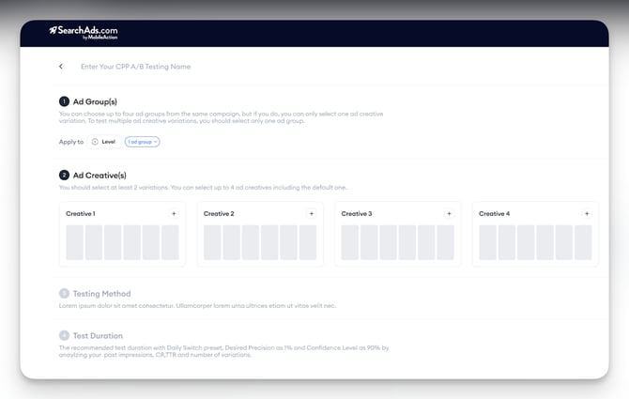
Task: Select the first placeholder thumbnail in Creative 1
Action: click(x=74, y=242)
